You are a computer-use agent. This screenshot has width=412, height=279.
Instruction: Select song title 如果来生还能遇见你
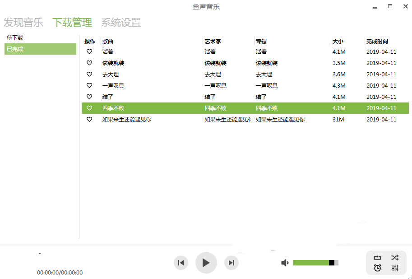pos(127,119)
